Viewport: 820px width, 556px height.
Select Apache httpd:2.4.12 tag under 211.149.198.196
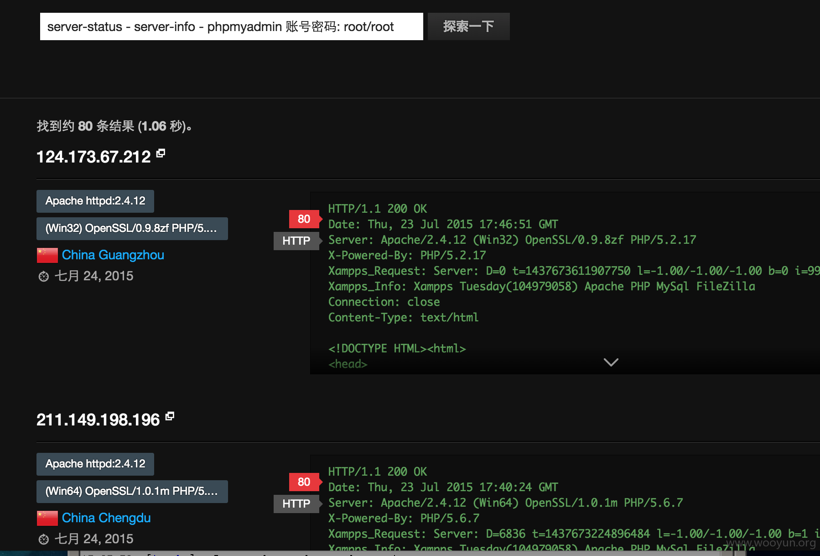point(95,464)
